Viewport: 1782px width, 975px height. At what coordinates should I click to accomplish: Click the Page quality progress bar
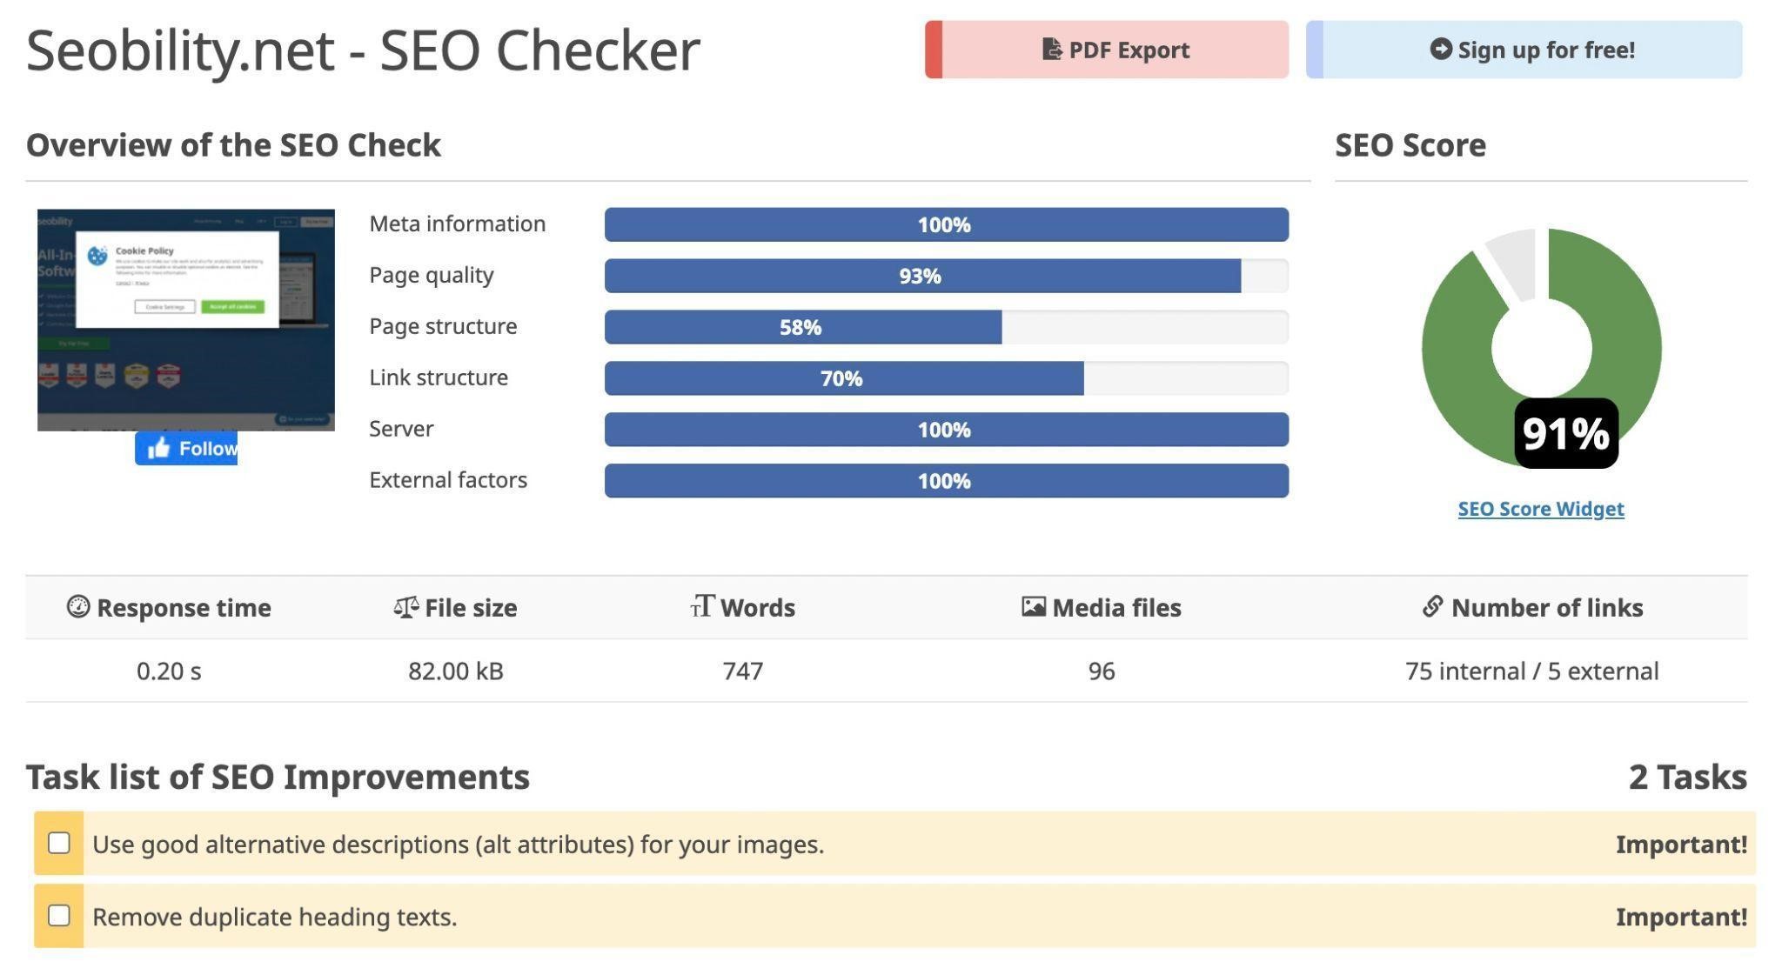[922, 276]
